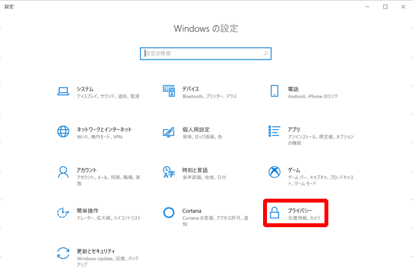Focus the 設定の検索 search field
Viewport: 413px width, 277px height.
click(x=206, y=54)
